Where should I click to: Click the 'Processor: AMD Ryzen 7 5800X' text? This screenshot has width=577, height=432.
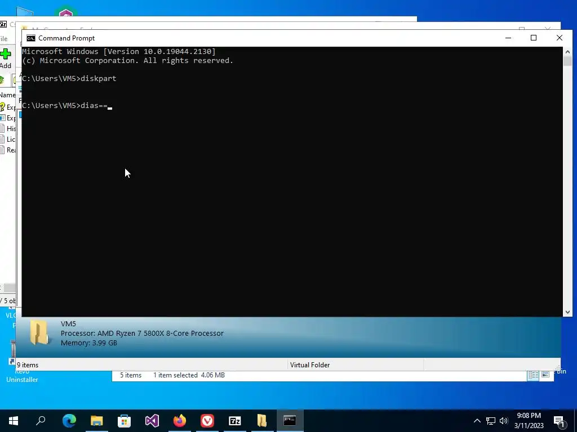click(142, 333)
